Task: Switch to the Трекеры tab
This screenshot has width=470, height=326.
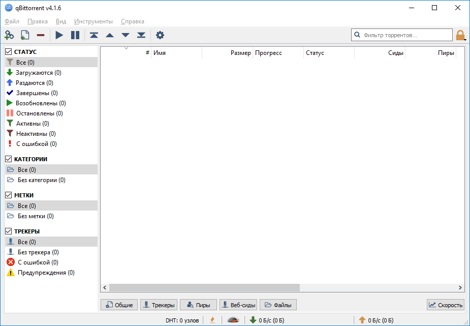Action: pyautogui.click(x=159, y=305)
